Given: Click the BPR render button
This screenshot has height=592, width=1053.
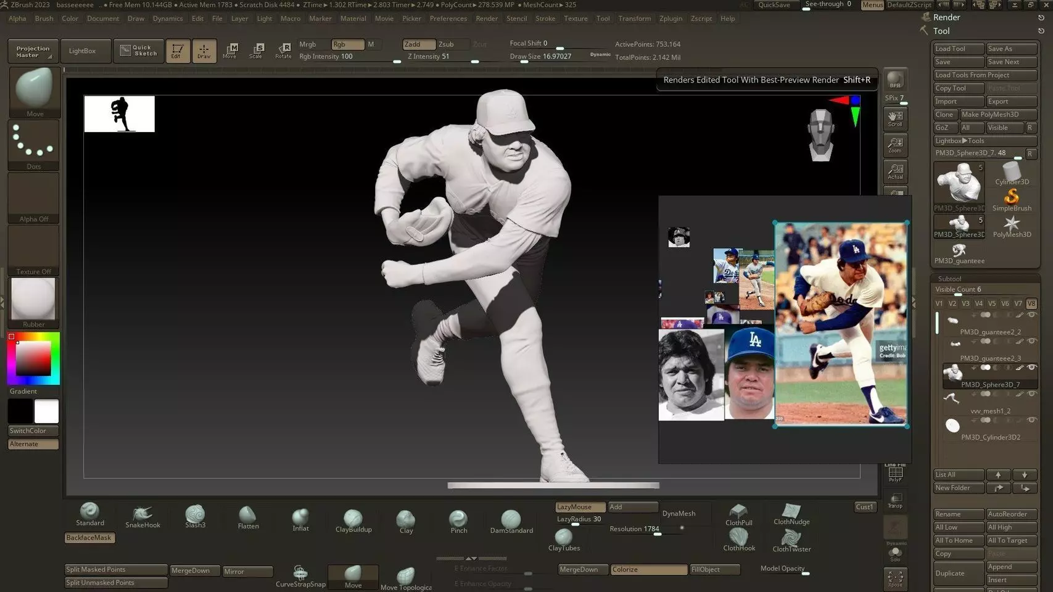Looking at the screenshot, I should tap(894, 80).
